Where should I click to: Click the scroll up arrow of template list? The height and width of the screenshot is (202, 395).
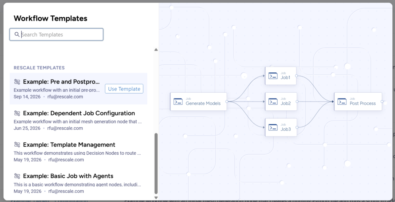coord(156,50)
